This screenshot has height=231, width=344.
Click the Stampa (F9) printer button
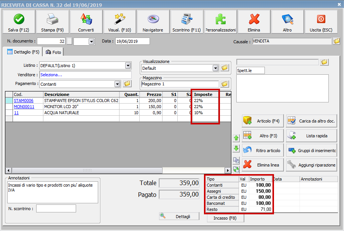coord(53,22)
